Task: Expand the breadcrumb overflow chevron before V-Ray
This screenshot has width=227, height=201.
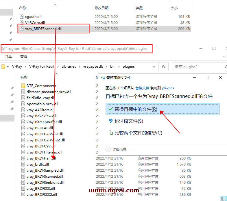Action: point(9,67)
